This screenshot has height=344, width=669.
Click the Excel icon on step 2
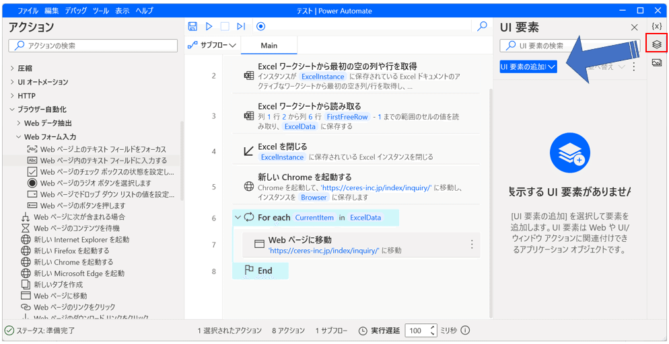click(x=248, y=76)
